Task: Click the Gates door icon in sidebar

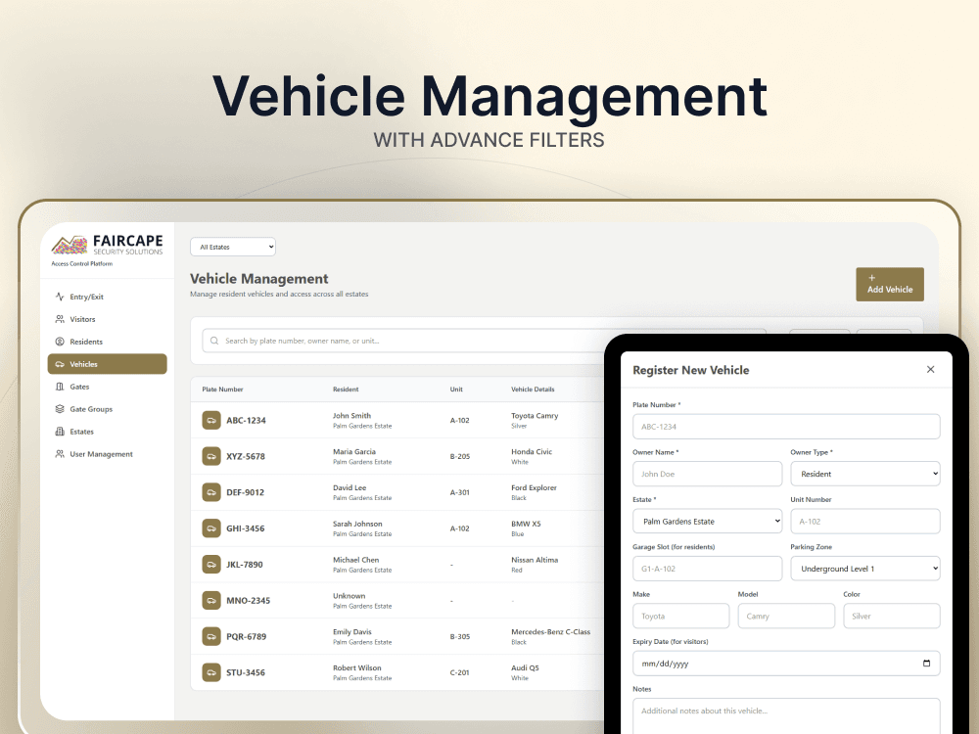Action: pyautogui.click(x=60, y=387)
